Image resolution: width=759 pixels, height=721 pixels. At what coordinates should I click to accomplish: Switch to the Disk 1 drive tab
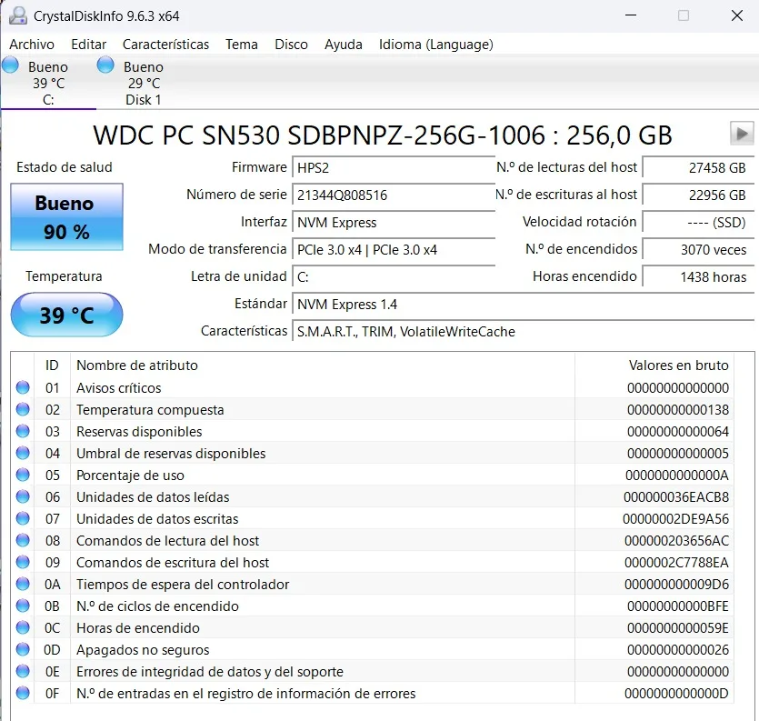[144, 83]
